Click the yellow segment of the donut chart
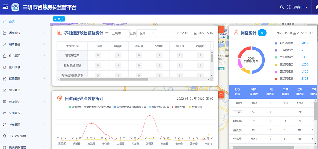This screenshot has width=318, height=149. tap(246, 71)
